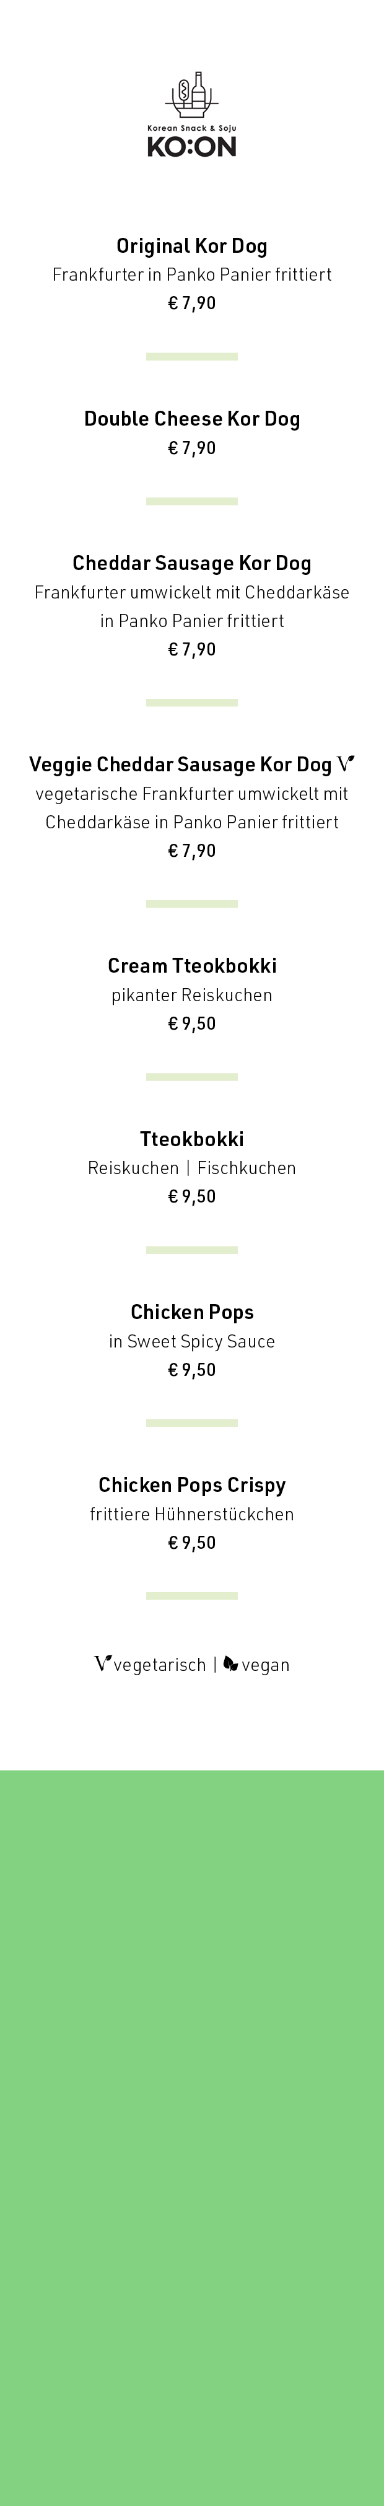Select the Chicken Pops item

pyautogui.click(x=191, y=1312)
